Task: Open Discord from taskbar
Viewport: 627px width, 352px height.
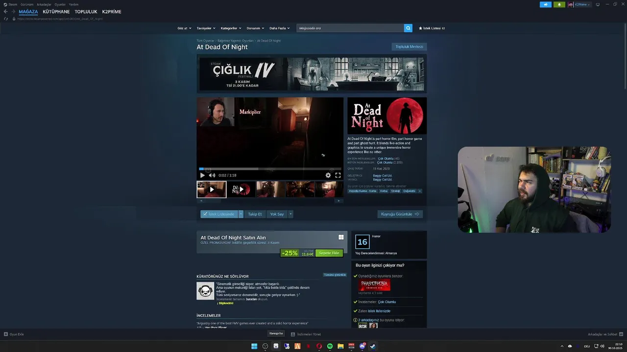Action: (x=362, y=346)
